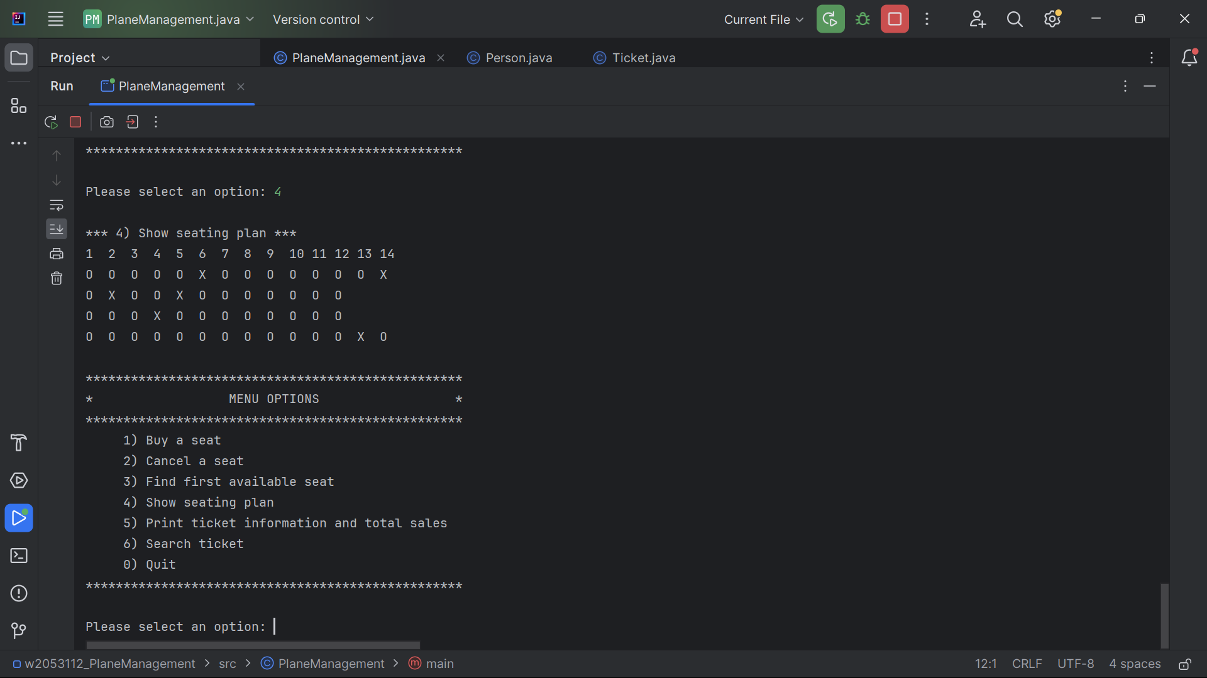1207x678 pixels.
Task: Close the PlaneManagement run tab
Action: pos(241,87)
